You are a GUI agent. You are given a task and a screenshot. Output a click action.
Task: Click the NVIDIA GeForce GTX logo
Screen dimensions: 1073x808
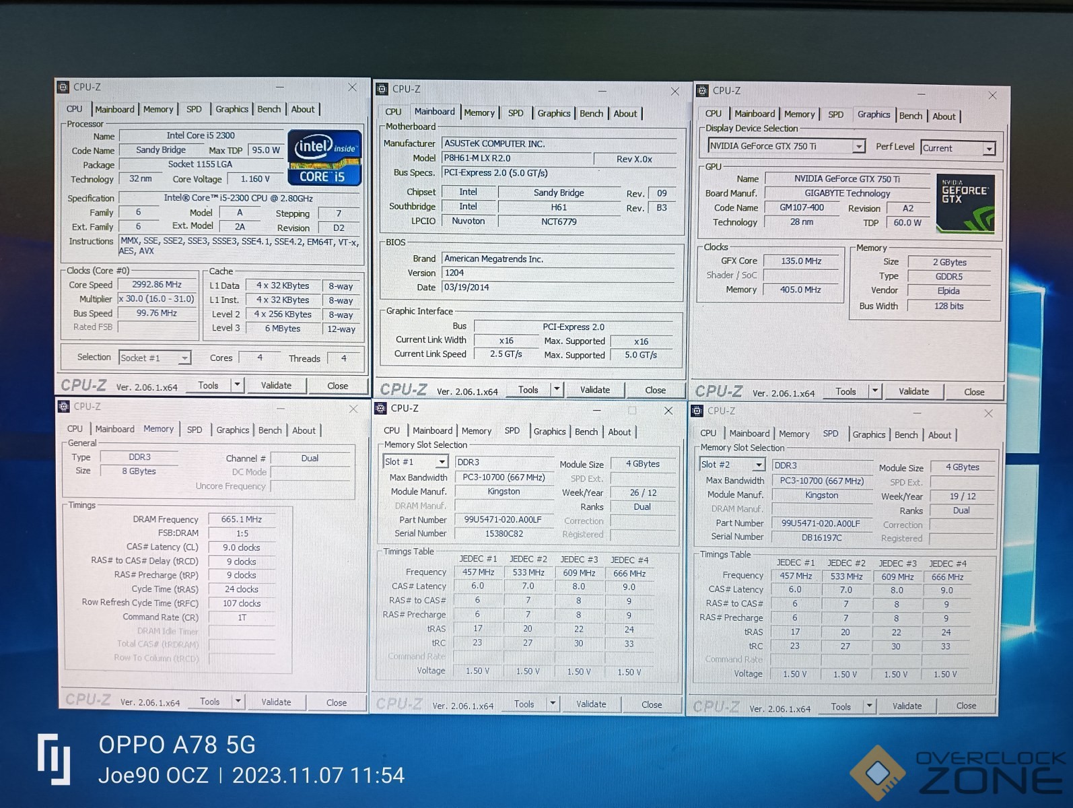pyautogui.click(x=965, y=203)
